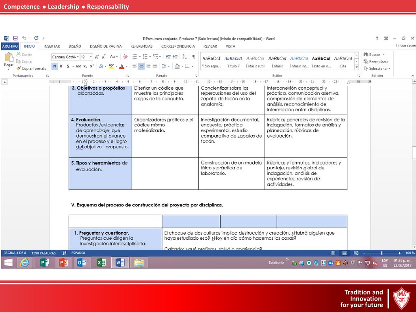
Task: Save the document with the floppy disk icon
Action: tap(15, 38)
